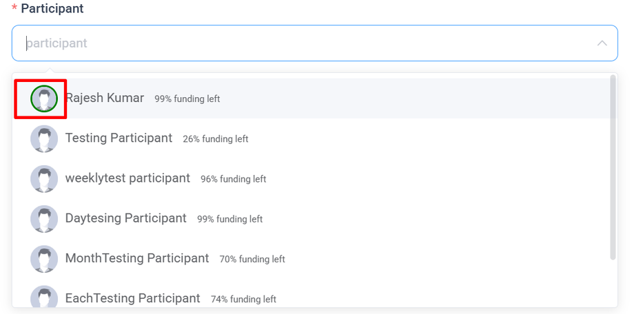Click weeklytest participant's avatar icon
The height and width of the screenshot is (314, 634).
pyautogui.click(x=44, y=179)
